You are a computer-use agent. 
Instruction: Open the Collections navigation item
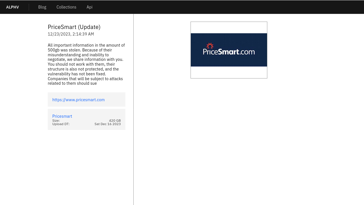[66, 7]
